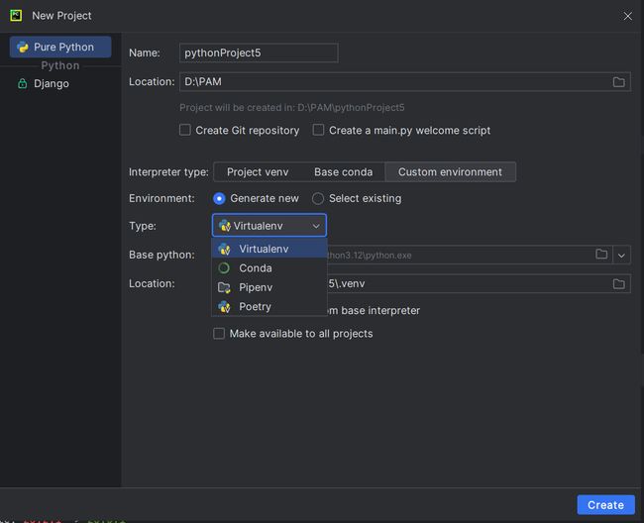Select Django project type

(x=44, y=83)
